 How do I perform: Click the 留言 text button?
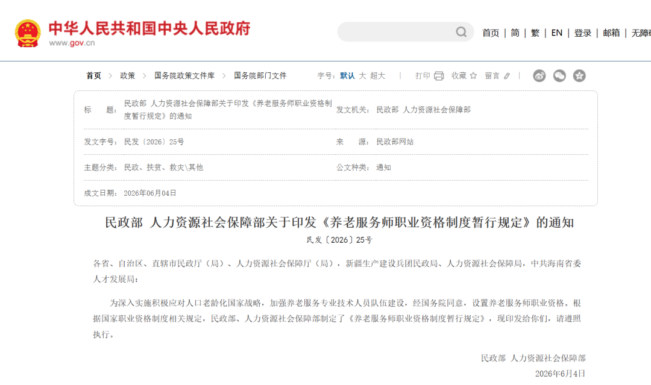tap(492, 75)
